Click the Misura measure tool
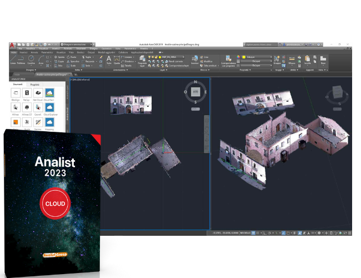This screenshot has height=278, width=361. [292, 59]
